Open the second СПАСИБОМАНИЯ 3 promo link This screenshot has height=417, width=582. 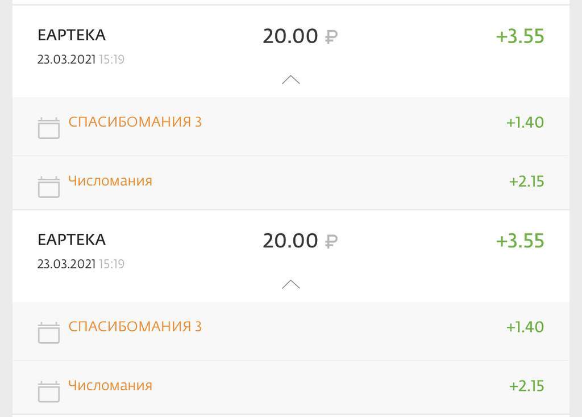tap(135, 326)
